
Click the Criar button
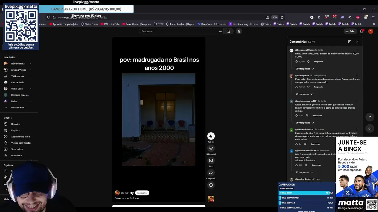[x=350, y=31]
